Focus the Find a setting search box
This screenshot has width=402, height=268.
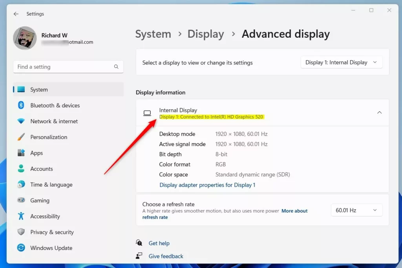(68, 67)
